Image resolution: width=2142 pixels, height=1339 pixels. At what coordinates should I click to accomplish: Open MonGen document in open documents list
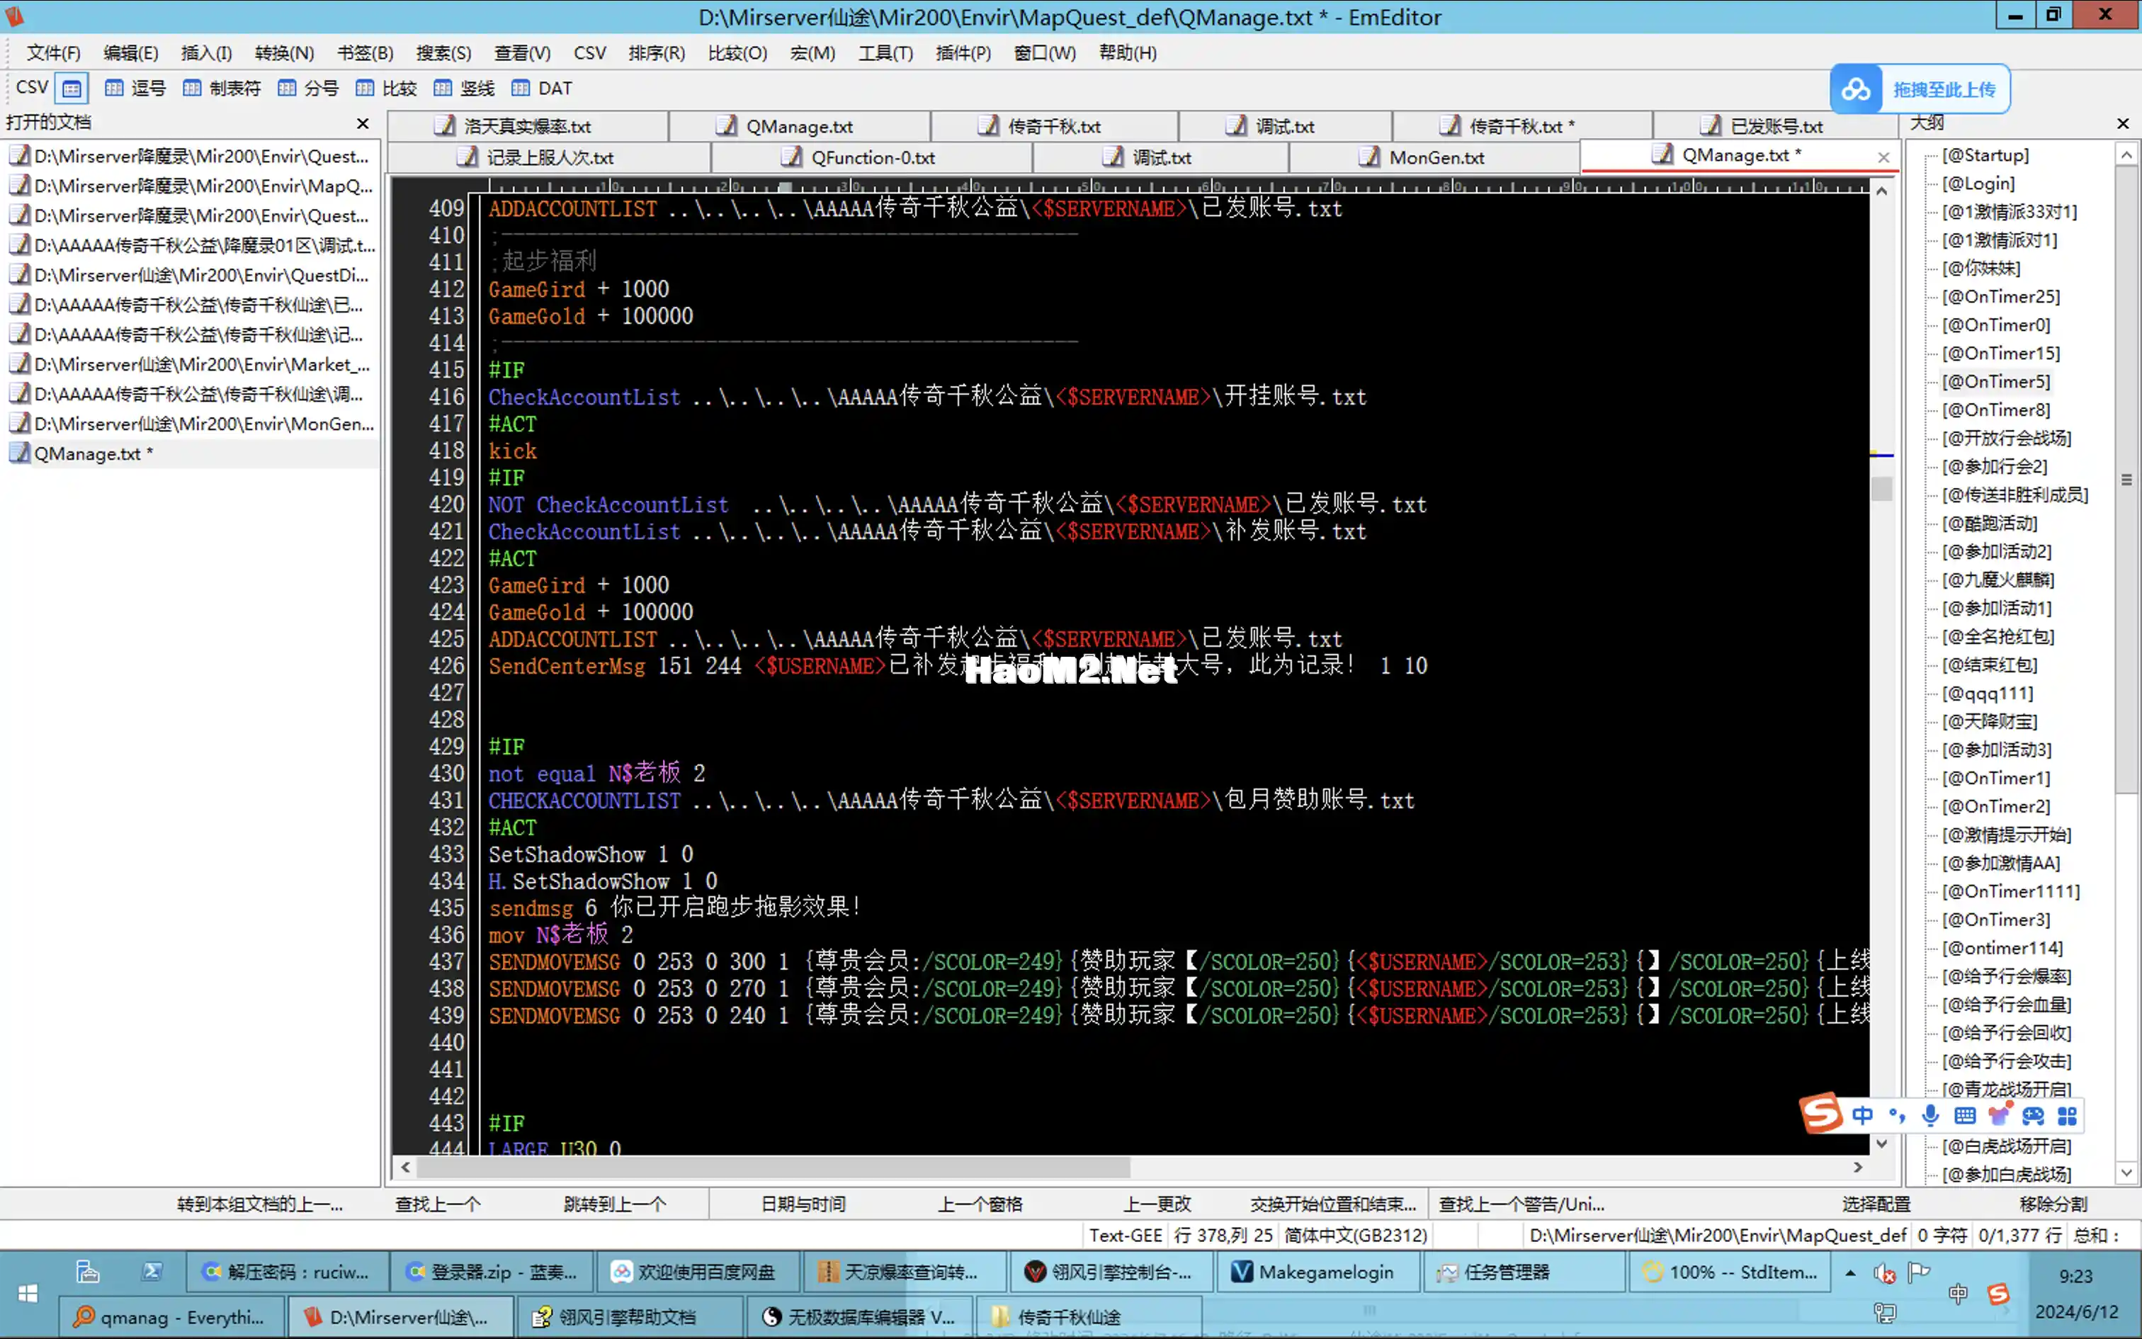pos(191,424)
